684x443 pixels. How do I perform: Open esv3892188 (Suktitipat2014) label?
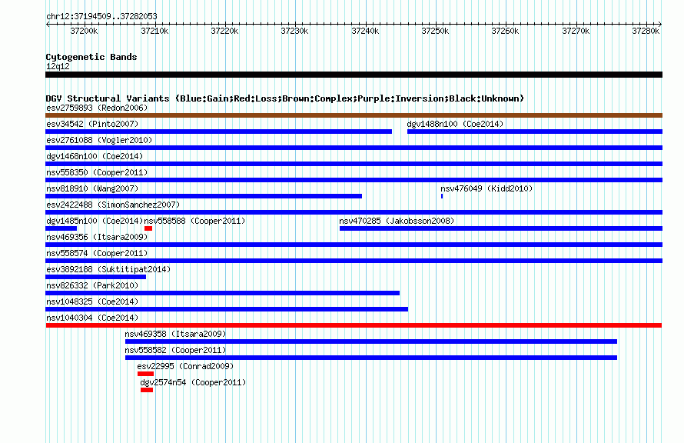click(108, 269)
